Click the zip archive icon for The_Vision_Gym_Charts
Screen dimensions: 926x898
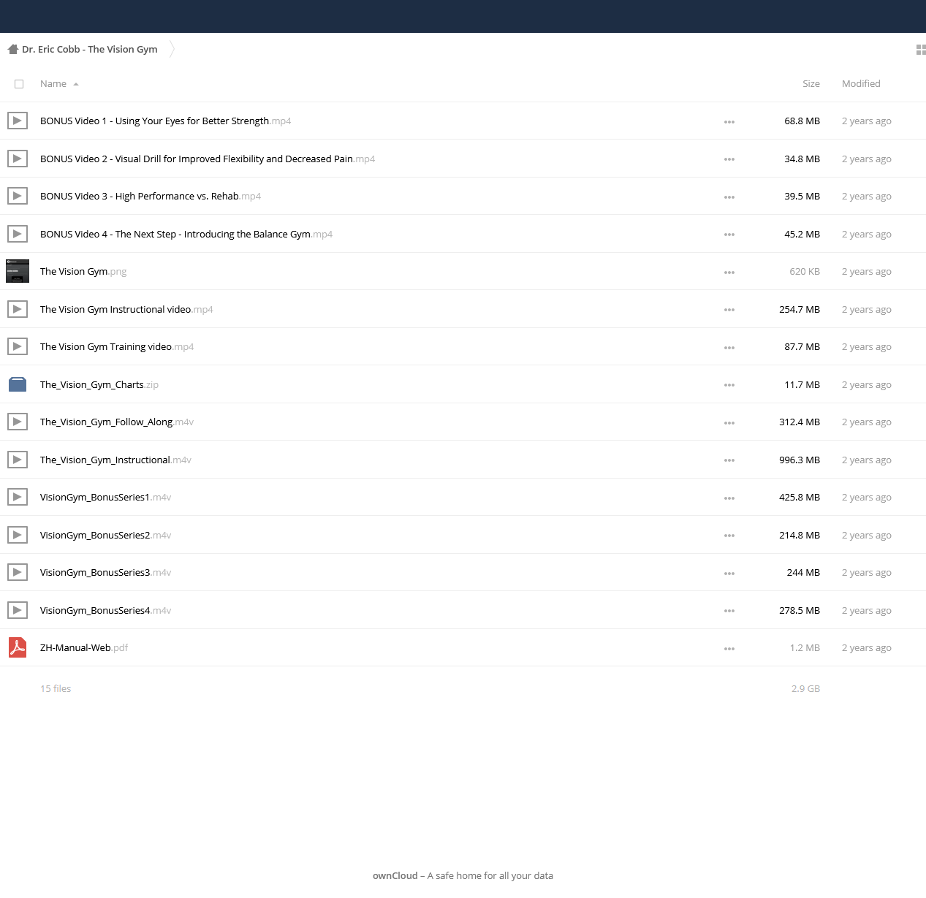coord(18,384)
